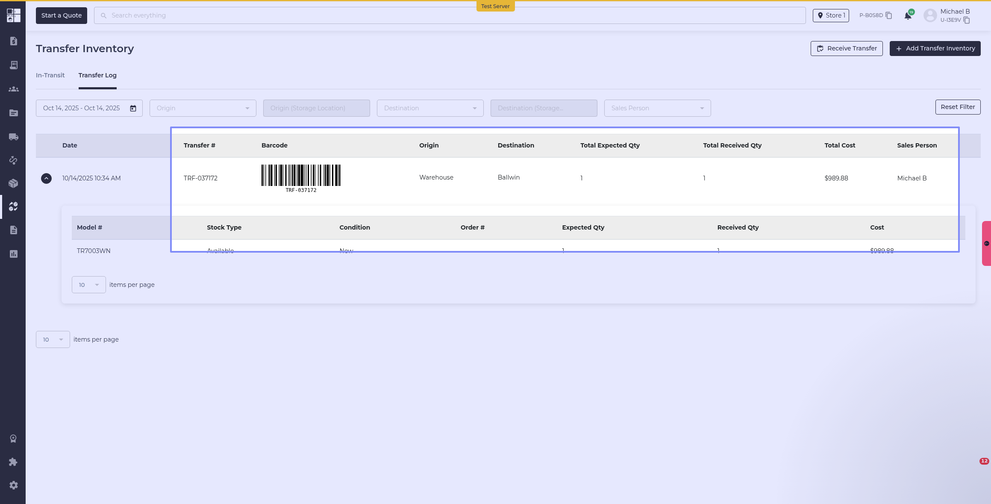Change bottom items per page dropdown
The image size is (991, 504).
(53, 339)
